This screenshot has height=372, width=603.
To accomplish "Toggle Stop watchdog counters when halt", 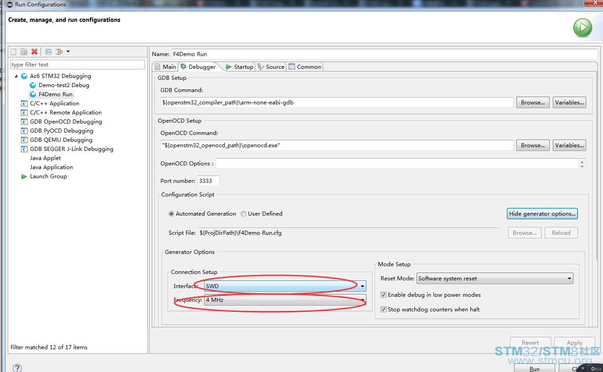I will pyautogui.click(x=383, y=310).
